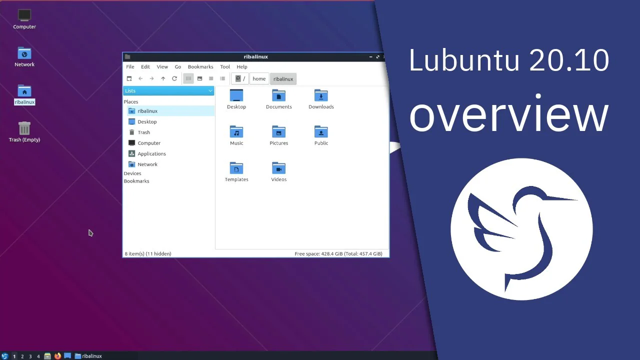Click the new tab icon in toolbar
This screenshot has width=640, height=360.
[129, 78]
